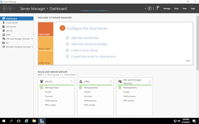This screenshot has height=124, width=199.
Task: Click the volume icon in the system tray
Action: coord(179,121)
